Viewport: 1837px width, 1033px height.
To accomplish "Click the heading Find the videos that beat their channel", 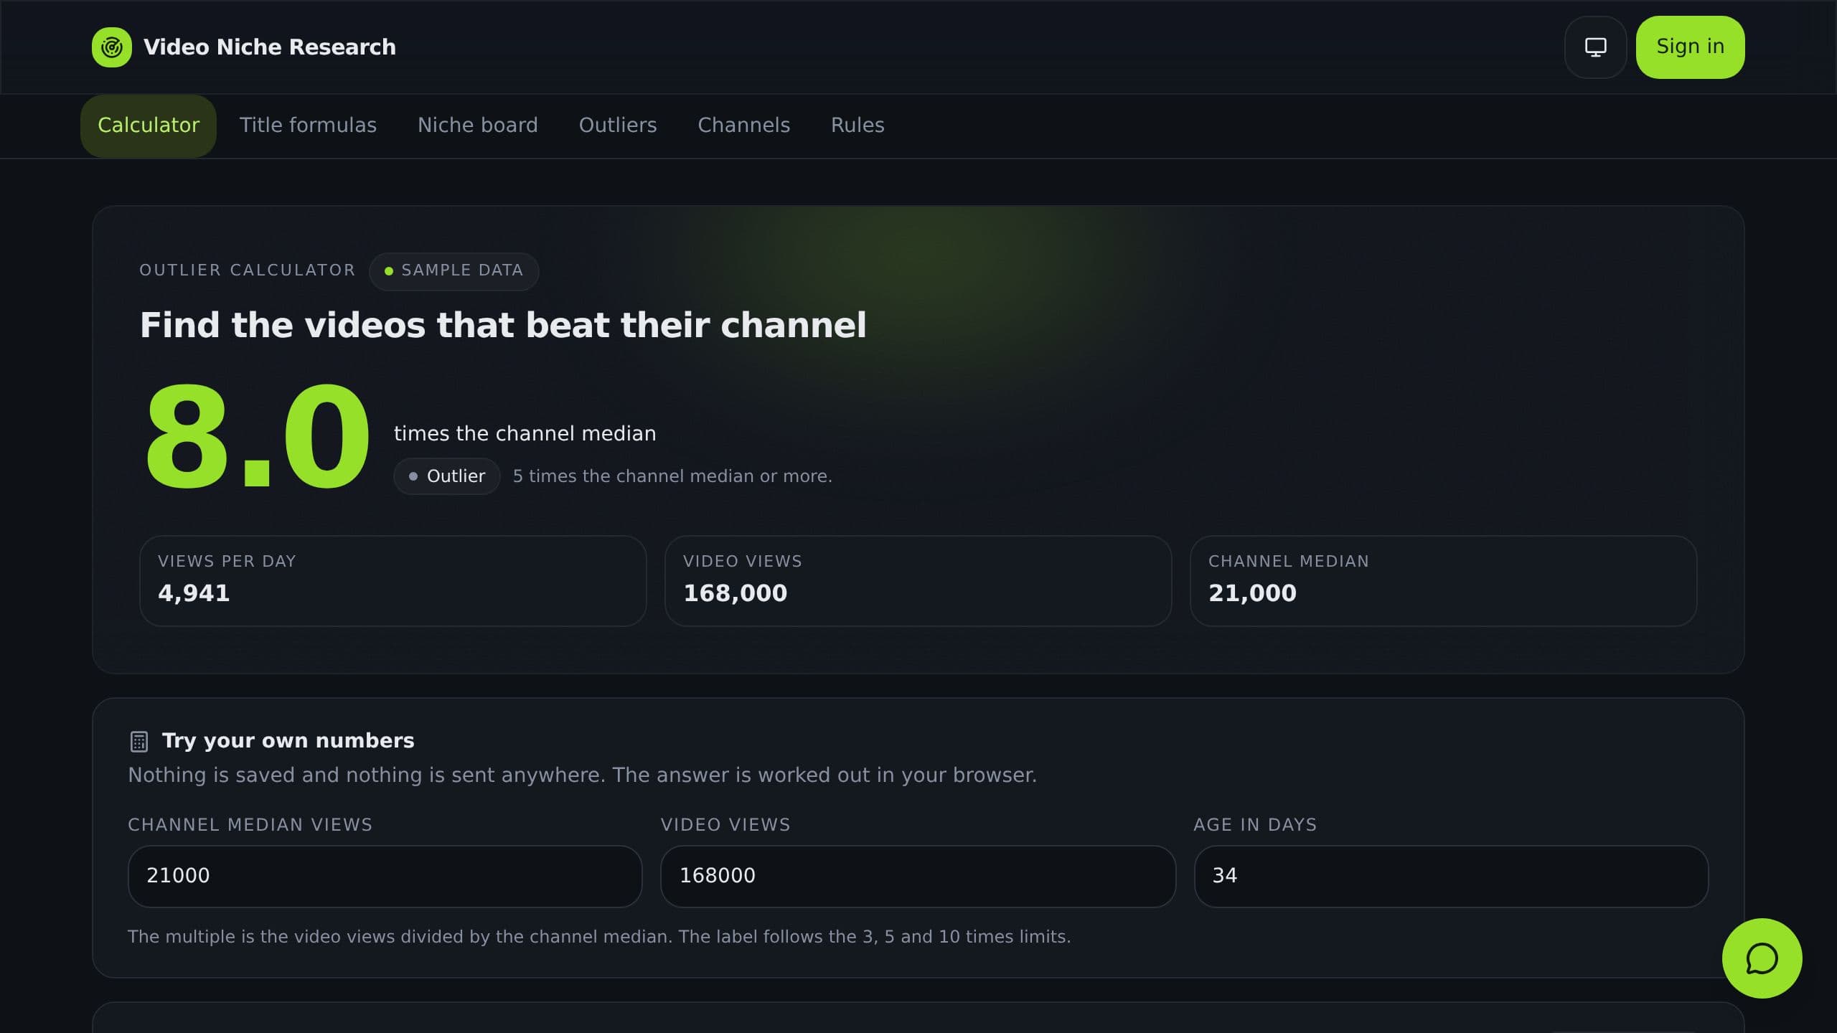I will 503,325.
